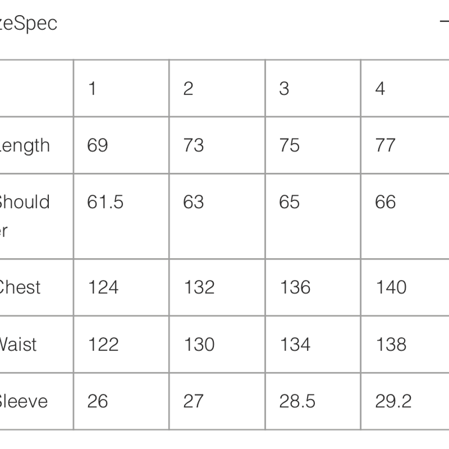The height and width of the screenshot is (449, 449).
Task: Collapse the SizeSpec section with the dash icon
Action: point(445,21)
